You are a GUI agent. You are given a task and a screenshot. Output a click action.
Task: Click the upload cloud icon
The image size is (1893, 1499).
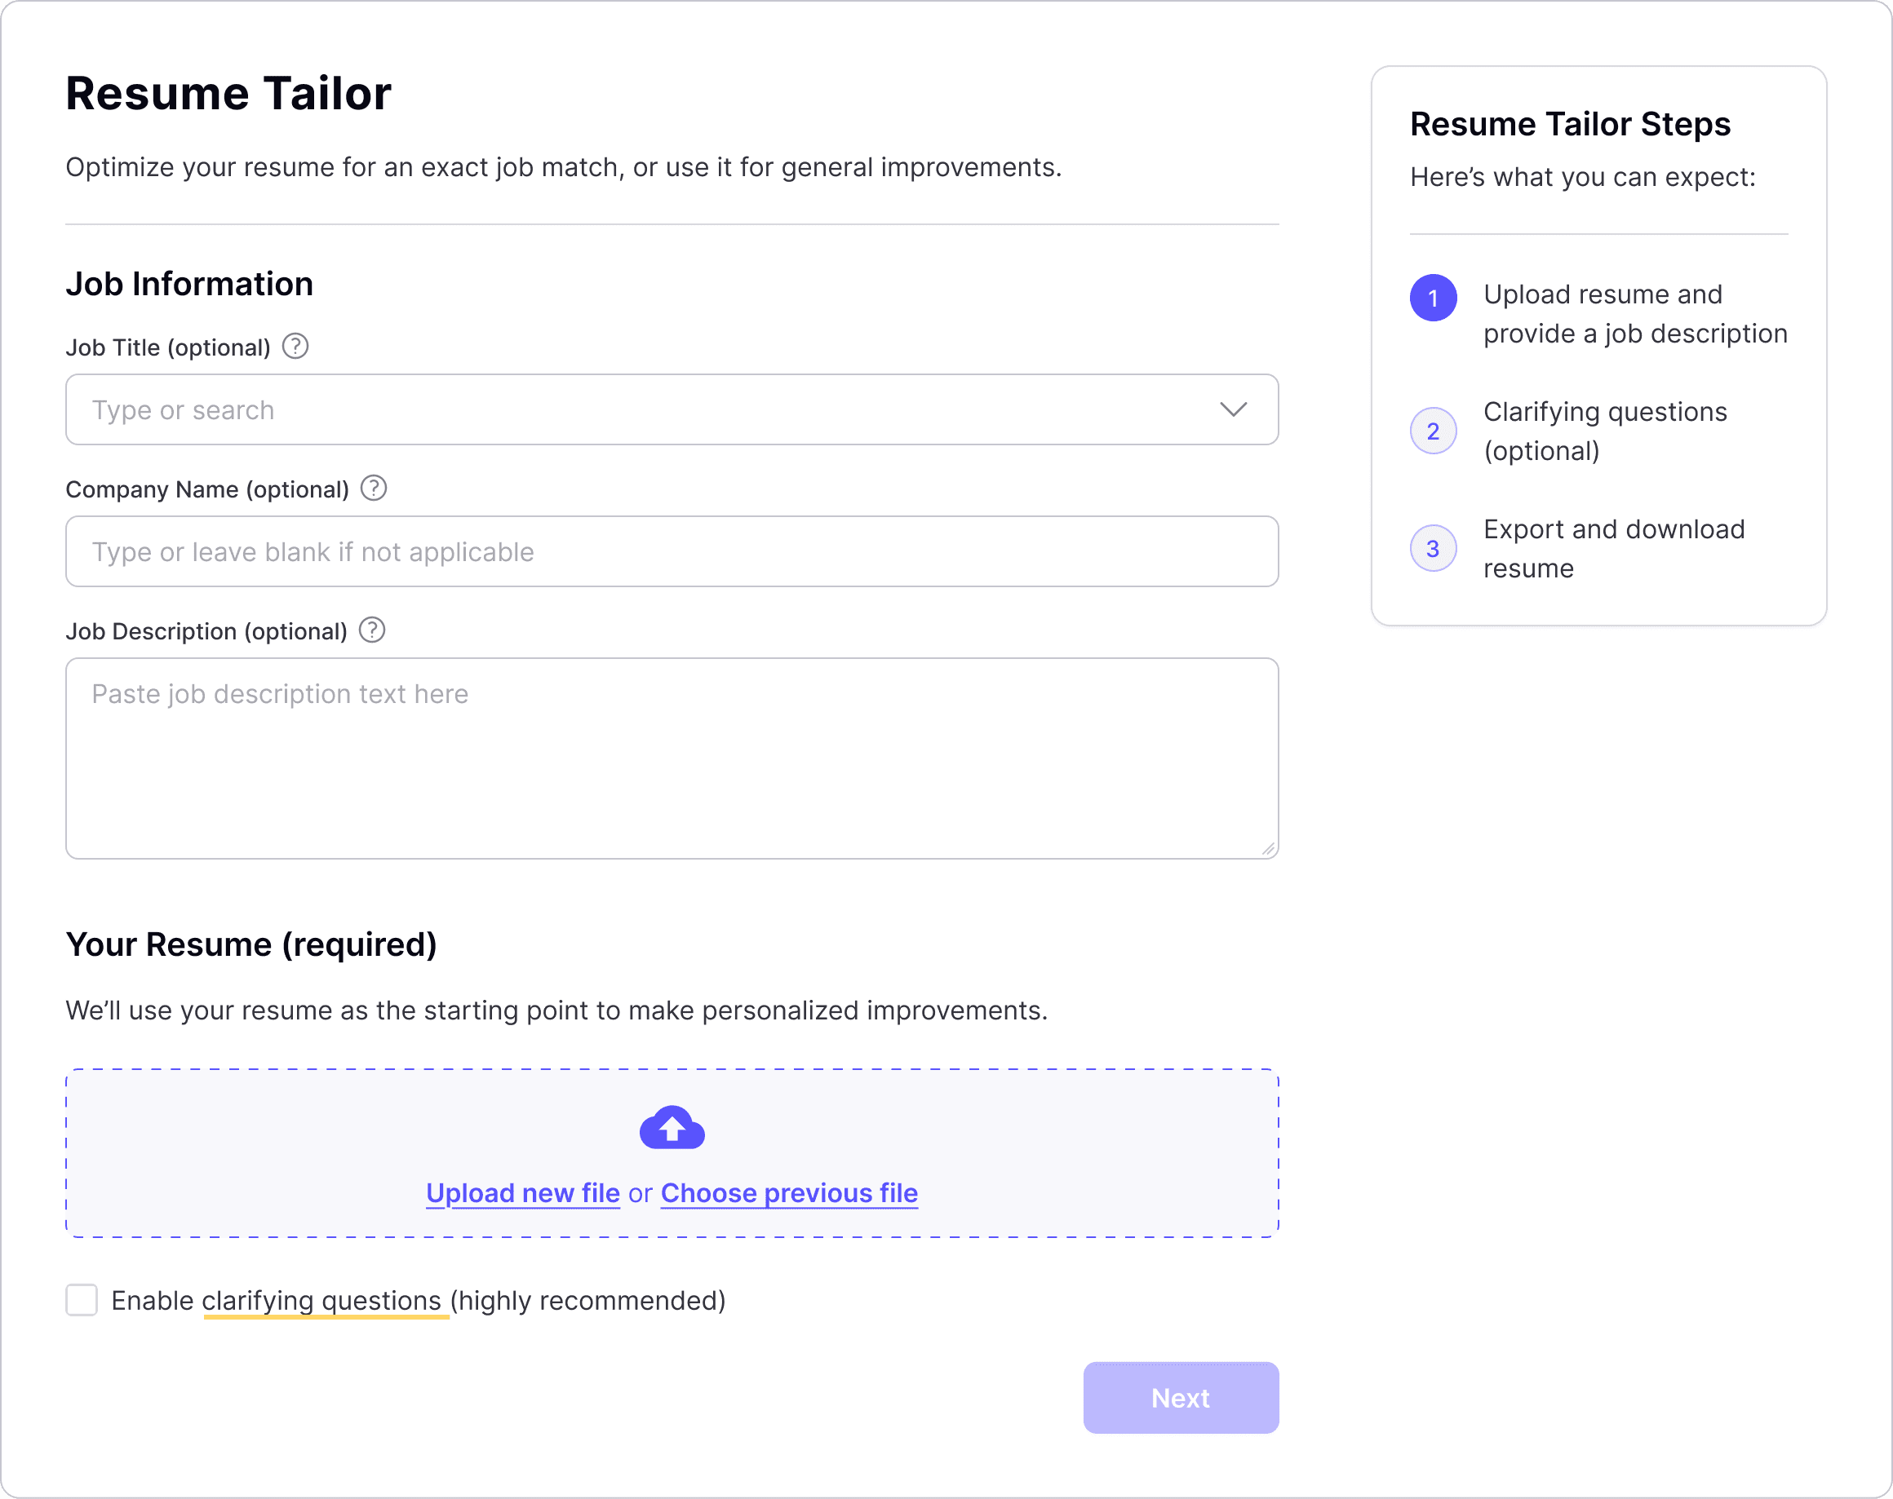point(671,1128)
